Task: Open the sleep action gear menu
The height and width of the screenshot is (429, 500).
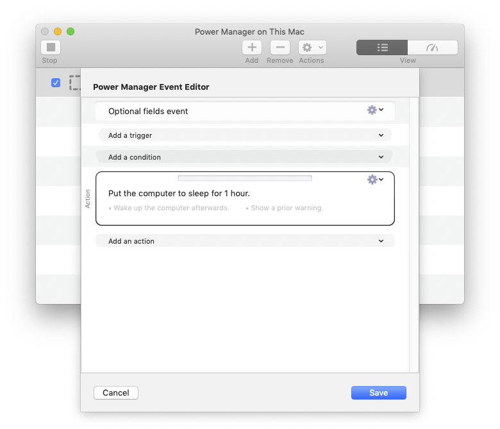Action: point(375,180)
